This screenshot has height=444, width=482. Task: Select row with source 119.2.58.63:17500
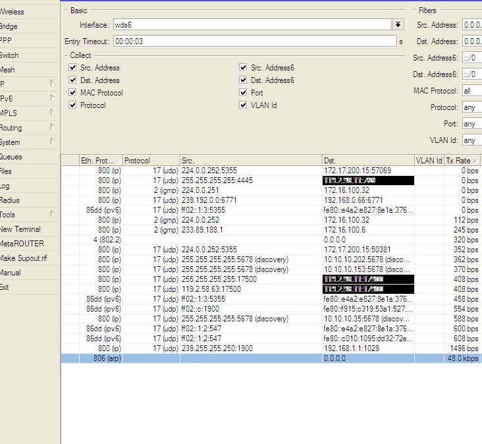coord(271,289)
